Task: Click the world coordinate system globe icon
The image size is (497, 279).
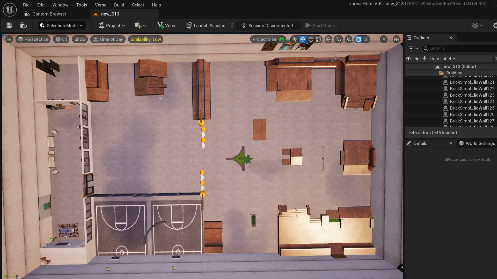Action: pos(328,39)
